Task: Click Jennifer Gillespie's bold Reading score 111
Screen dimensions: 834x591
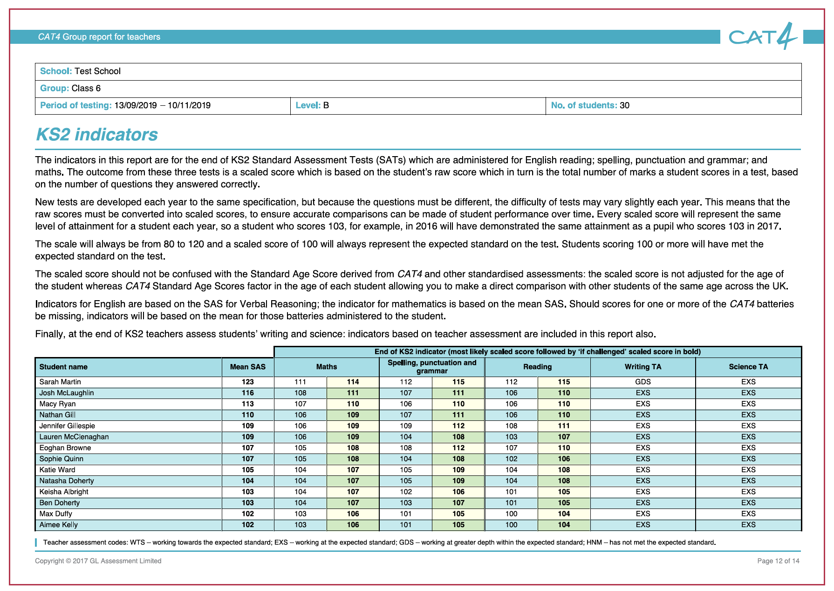Action: [564, 426]
